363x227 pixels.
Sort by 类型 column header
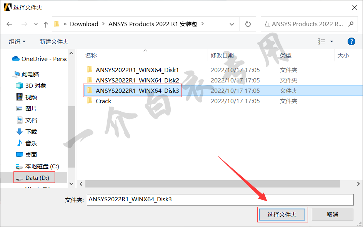[285, 56]
